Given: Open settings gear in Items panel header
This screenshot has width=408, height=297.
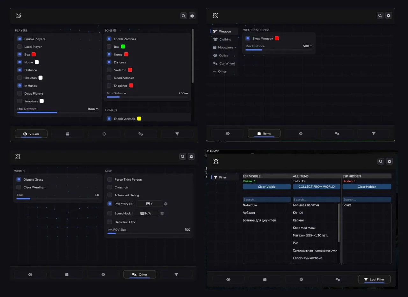Looking at the screenshot, I should tap(388, 15).
